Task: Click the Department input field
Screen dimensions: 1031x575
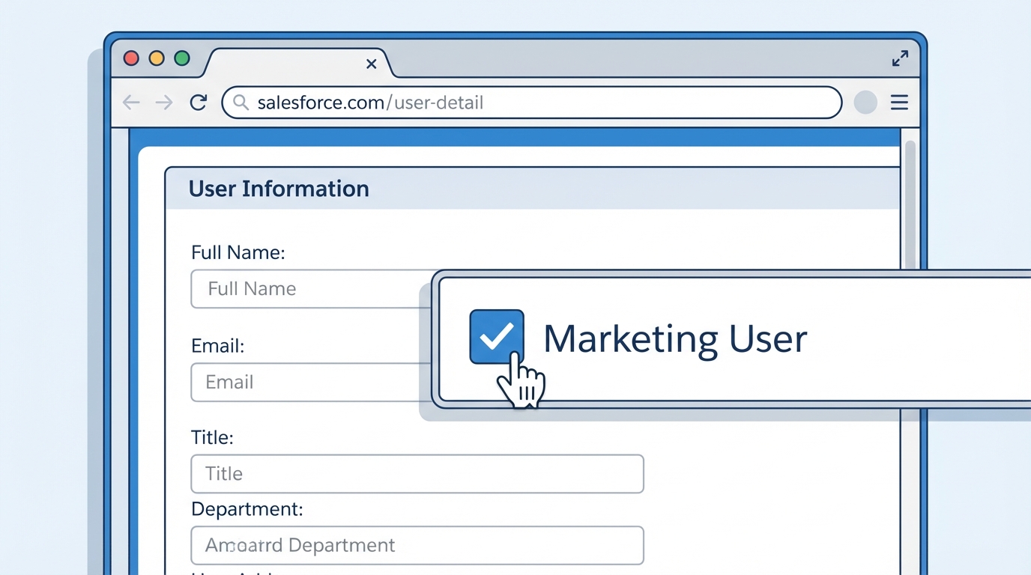Action: pyautogui.click(x=417, y=545)
